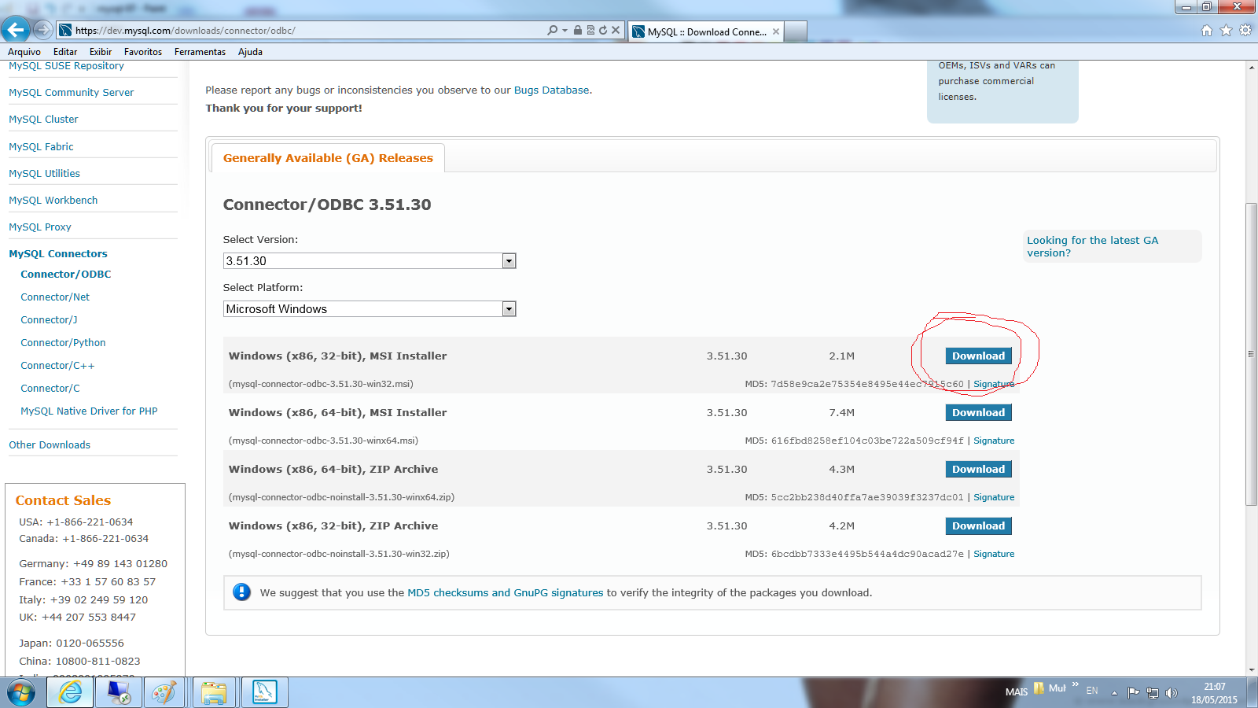Image resolution: width=1258 pixels, height=708 pixels.
Task: Open MySQL Fabric sidebar link
Action: [41, 147]
